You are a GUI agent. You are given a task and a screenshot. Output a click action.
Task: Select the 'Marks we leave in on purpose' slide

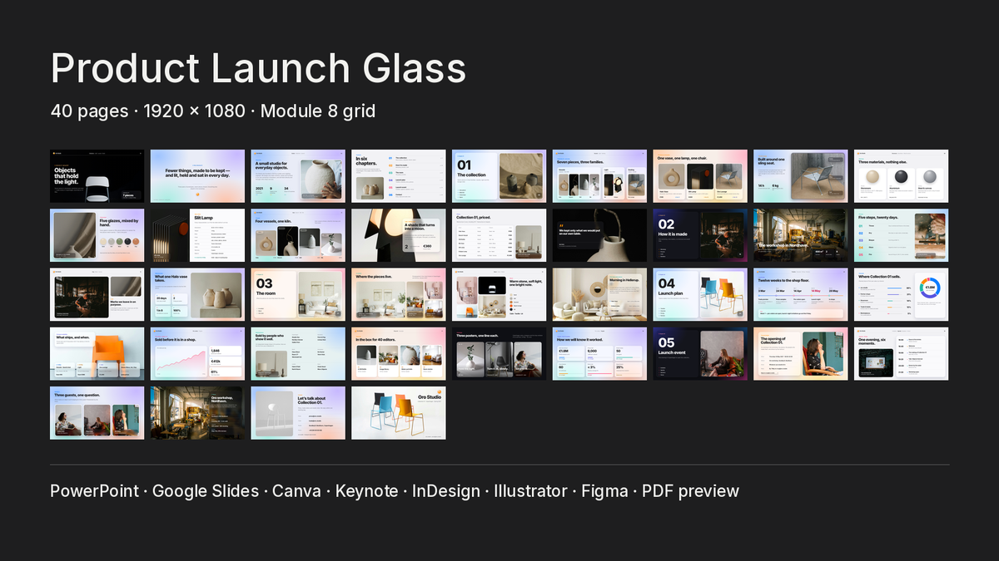coord(97,294)
